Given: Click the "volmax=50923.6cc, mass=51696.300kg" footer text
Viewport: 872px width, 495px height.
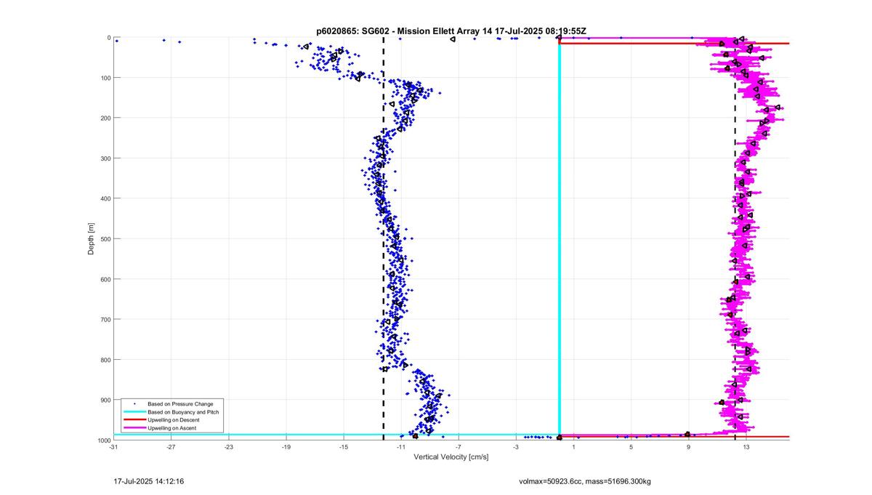Looking at the screenshot, I should click(x=585, y=481).
